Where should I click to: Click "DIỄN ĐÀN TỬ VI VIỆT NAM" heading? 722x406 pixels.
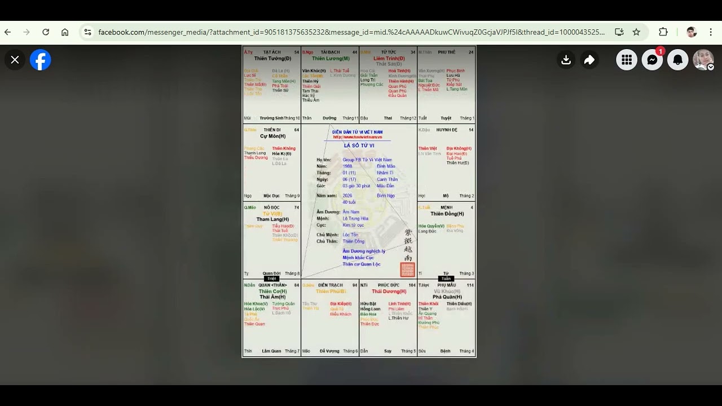pos(357,132)
